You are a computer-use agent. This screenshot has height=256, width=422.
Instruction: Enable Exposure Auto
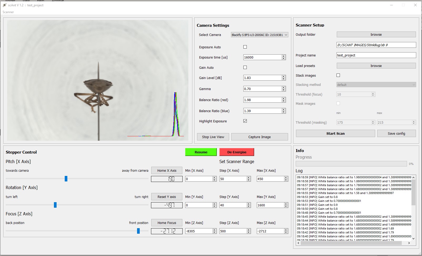click(245, 47)
